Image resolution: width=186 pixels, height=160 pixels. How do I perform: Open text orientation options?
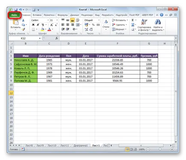74,29
